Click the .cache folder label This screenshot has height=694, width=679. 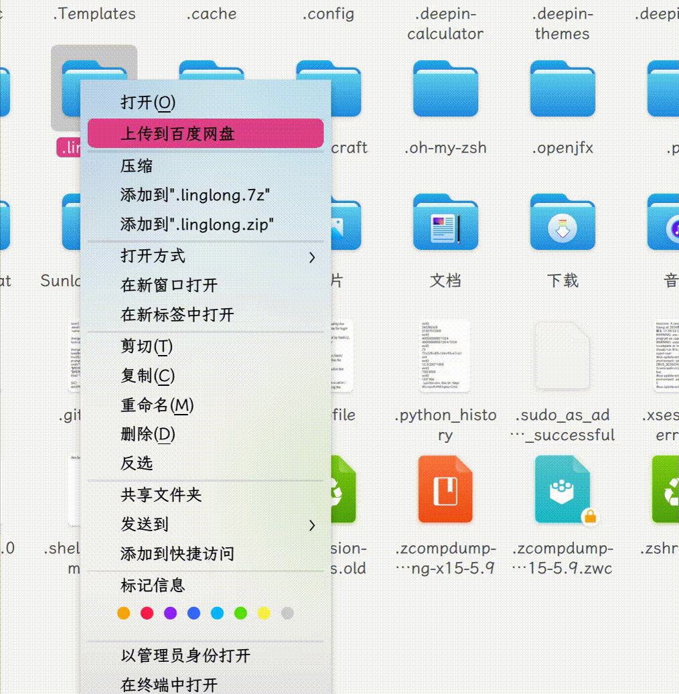pos(212,13)
